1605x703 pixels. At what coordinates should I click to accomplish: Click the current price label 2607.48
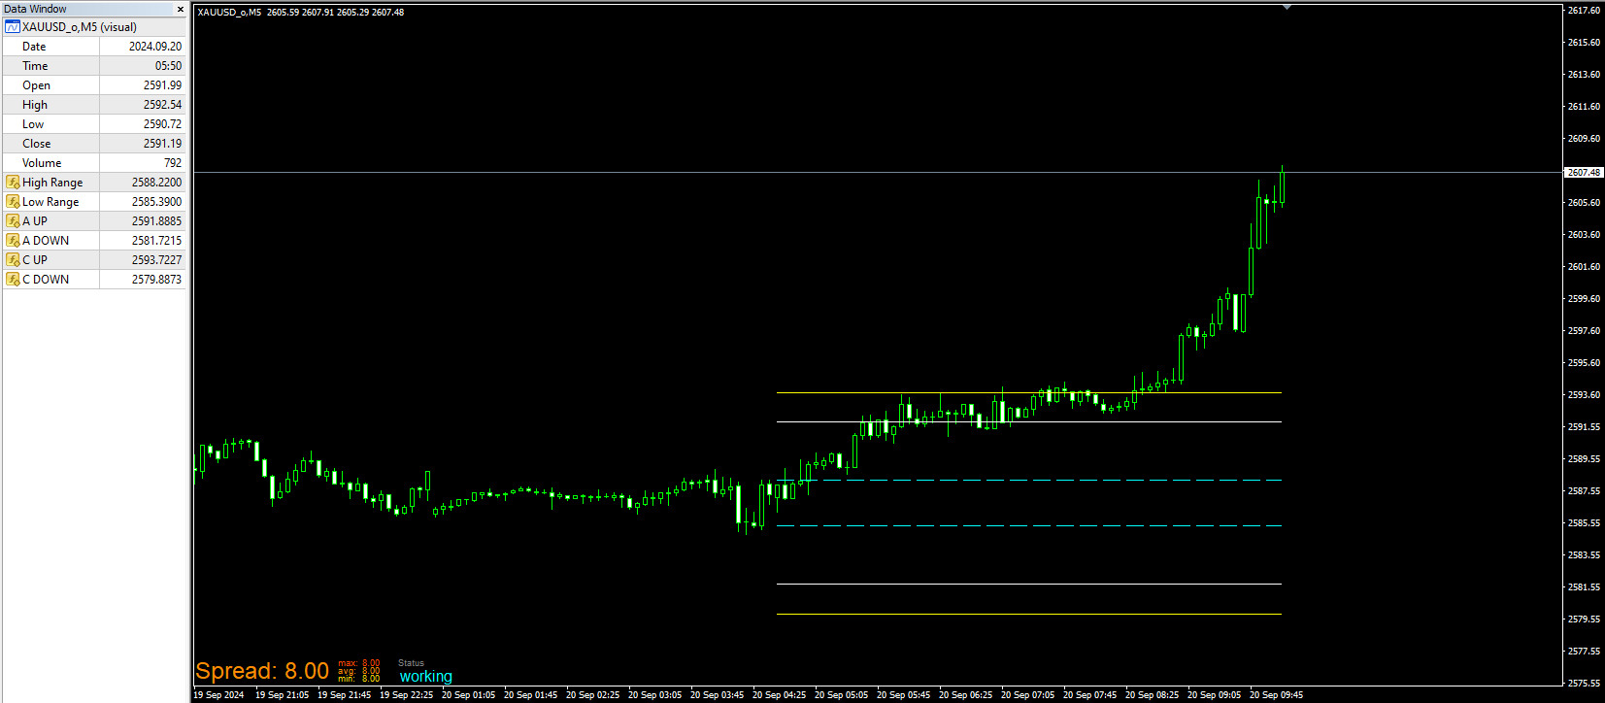coord(1584,173)
